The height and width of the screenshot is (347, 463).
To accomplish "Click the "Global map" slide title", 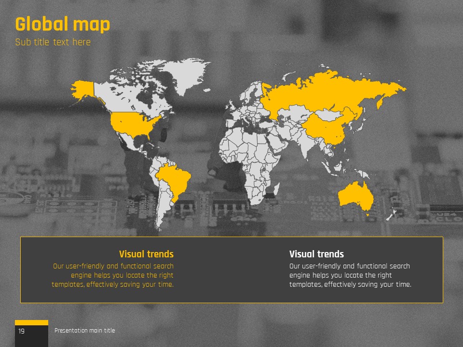I will coord(63,24).
